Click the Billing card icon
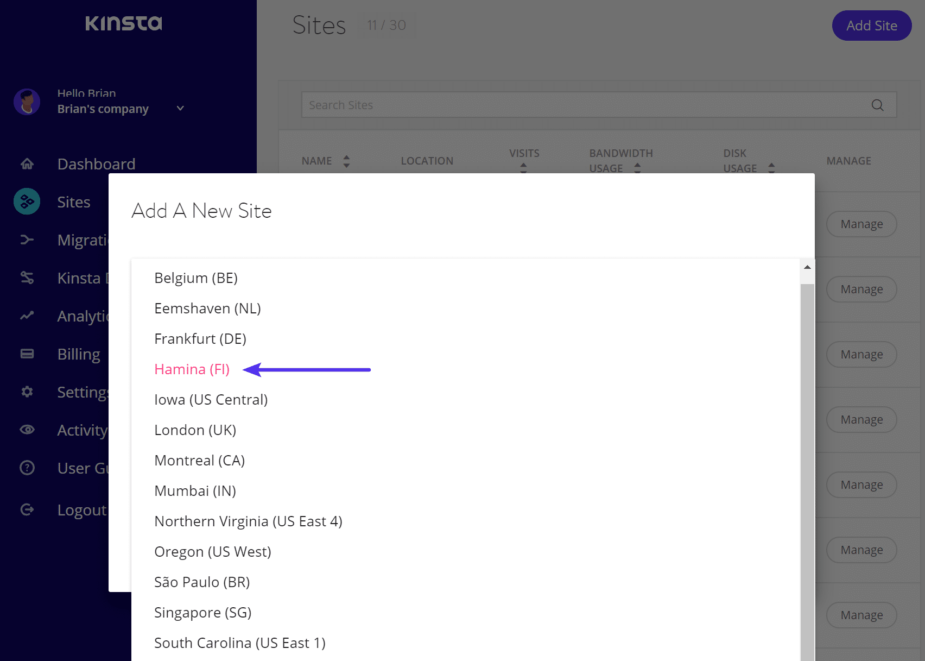 coord(27,354)
